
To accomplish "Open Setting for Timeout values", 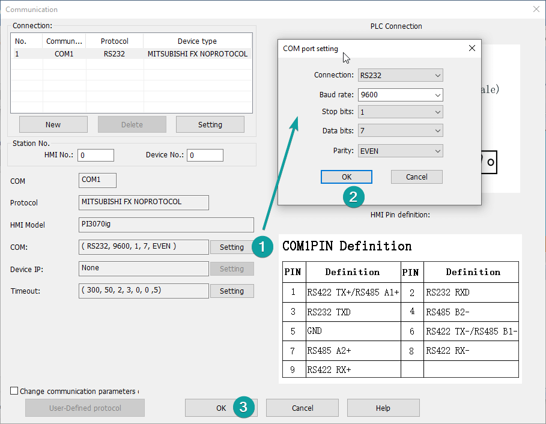I will pos(231,291).
